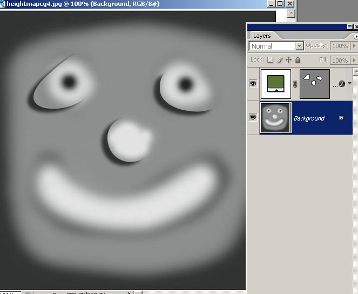Close the heightmapcg4.jpg document window
Viewport: 358px width, 294px height.
[290, 4]
